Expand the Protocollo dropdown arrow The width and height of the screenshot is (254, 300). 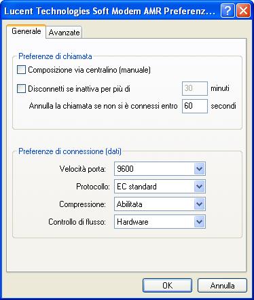[x=200, y=187]
